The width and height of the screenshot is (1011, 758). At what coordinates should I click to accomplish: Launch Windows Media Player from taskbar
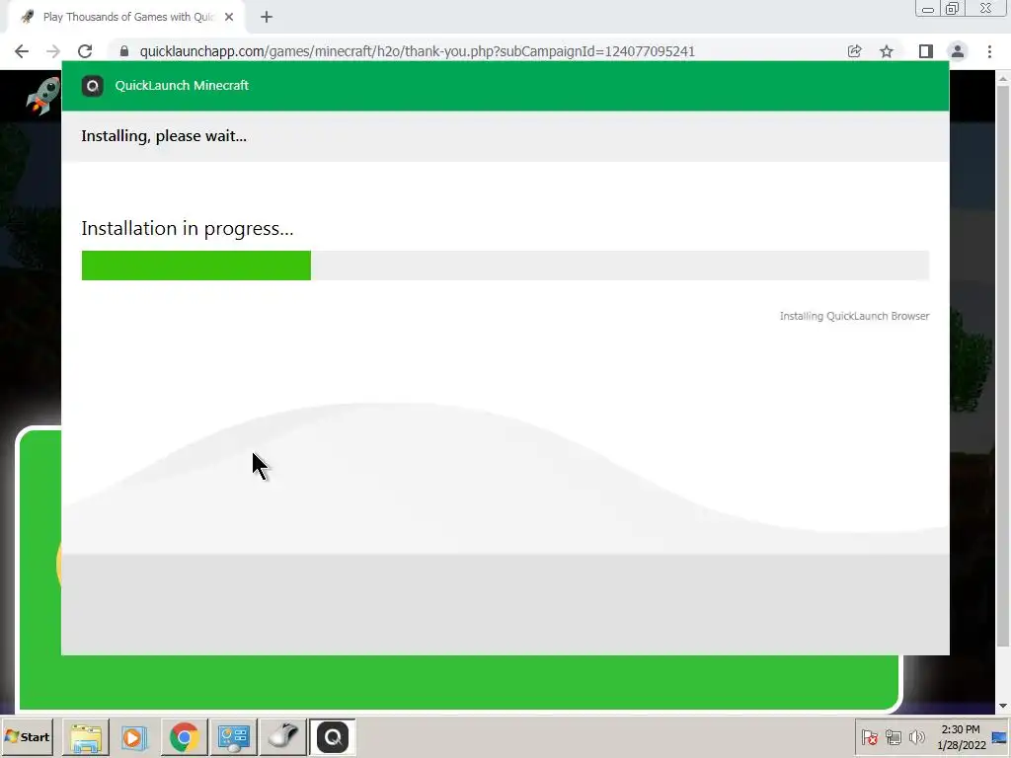[x=133, y=736]
